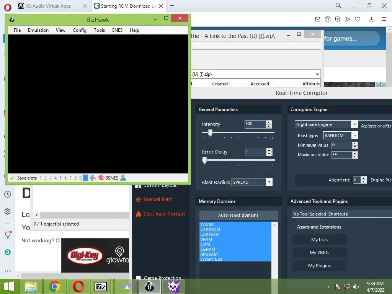Open BizHawk Config menu
The image size is (392, 294).
click(80, 30)
